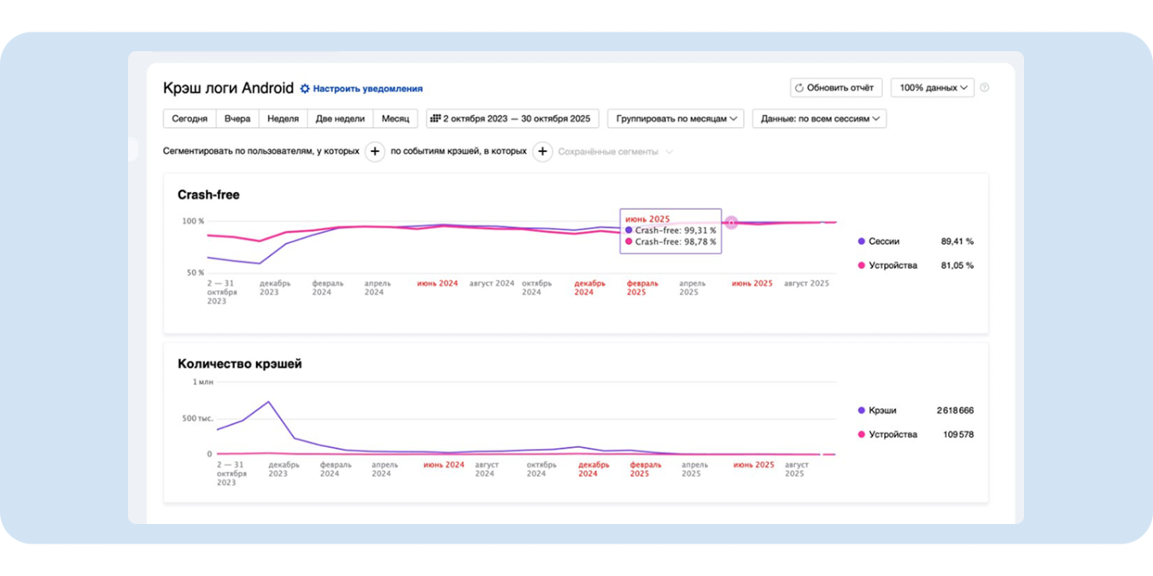Image resolution: width=1153 pixels, height=576 pixels.
Task: Expand the Группировать по месяцам dropdown
Action: [676, 119]
